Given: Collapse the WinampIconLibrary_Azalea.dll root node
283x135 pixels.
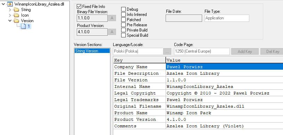Looking at the screenshot, I should 3,4.
